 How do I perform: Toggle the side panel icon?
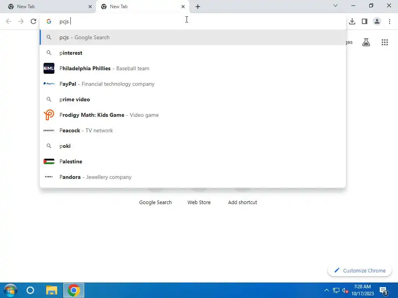point(365,22)
